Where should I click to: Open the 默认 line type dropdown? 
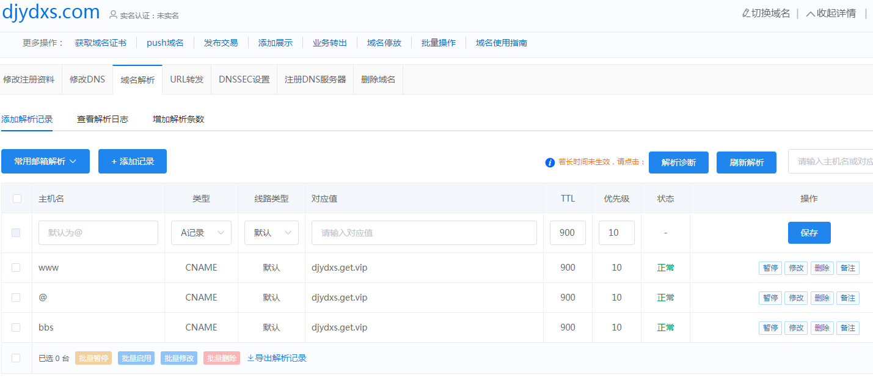[x=271, y=233]
